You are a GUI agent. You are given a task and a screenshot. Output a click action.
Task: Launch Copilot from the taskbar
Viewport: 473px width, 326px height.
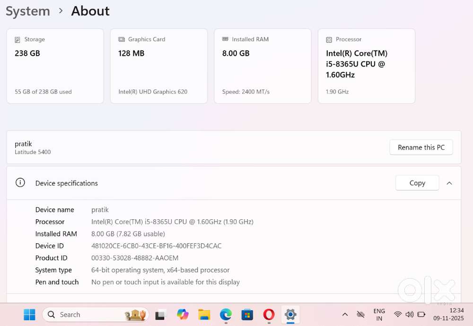point(183,314)
